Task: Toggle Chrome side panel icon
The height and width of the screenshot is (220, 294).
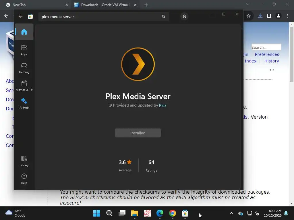Action: (269, 16)
